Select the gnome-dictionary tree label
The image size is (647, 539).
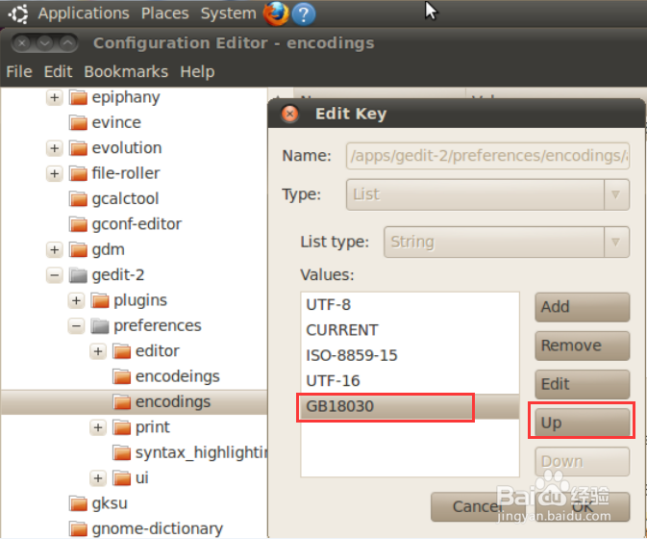point(158,529)
